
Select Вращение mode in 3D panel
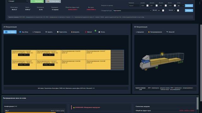140,32
